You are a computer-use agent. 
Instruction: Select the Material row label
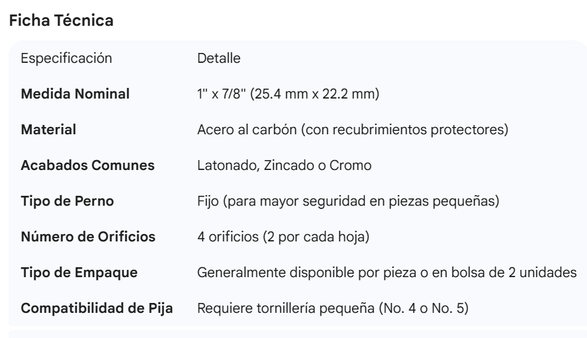click(49, 130)
